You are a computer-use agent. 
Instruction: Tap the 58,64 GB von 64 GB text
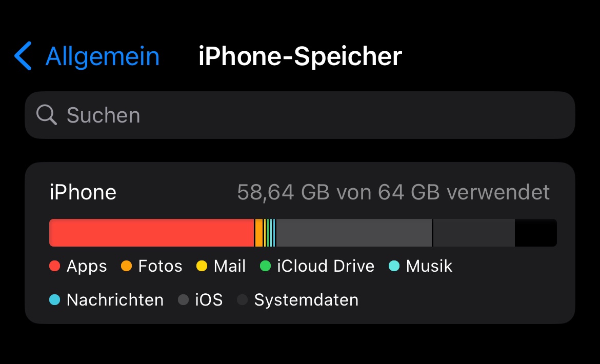click(393, 192)
